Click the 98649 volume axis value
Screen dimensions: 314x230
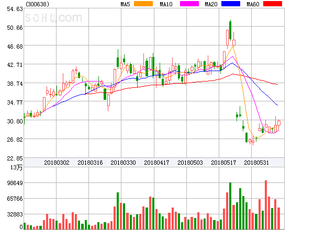[15, 183]
